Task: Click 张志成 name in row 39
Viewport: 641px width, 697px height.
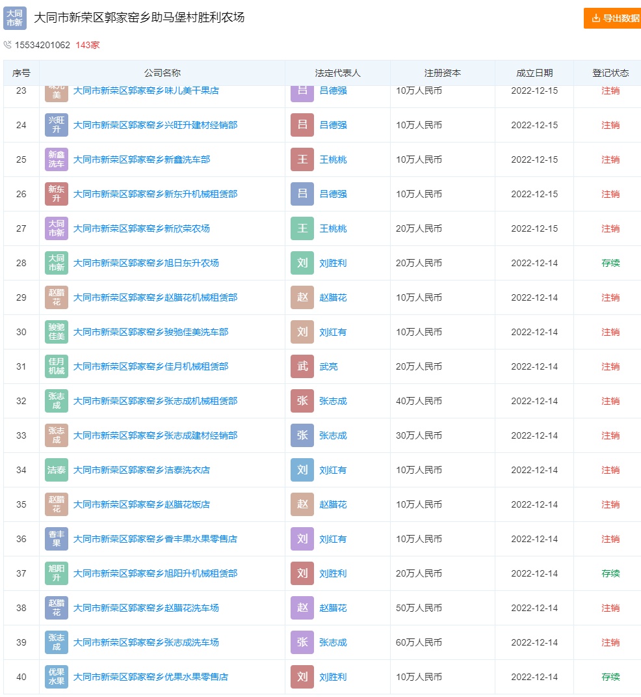Action: tap(333, 642)
